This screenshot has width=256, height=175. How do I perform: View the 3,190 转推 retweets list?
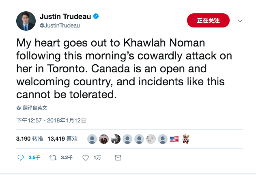[30, 138]
